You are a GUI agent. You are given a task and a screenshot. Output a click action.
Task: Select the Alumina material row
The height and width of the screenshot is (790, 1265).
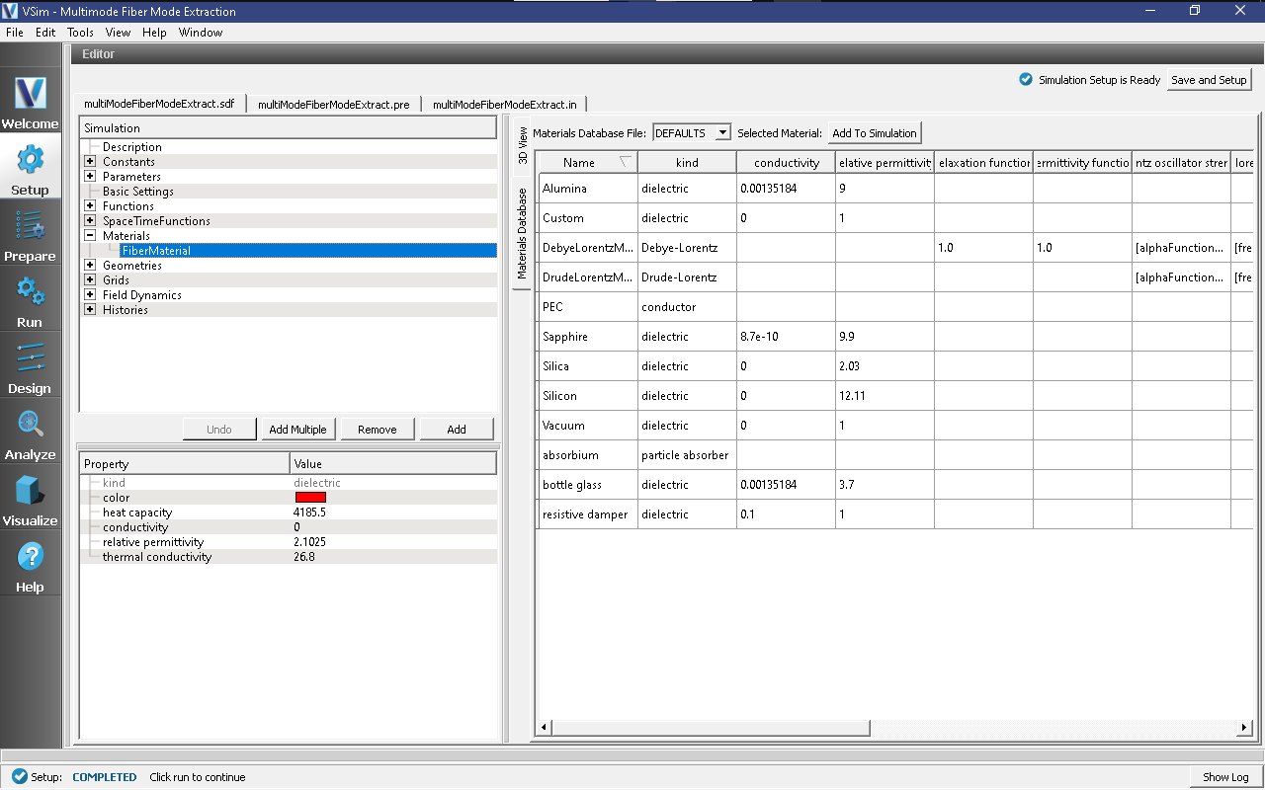(x=894, y=188)
